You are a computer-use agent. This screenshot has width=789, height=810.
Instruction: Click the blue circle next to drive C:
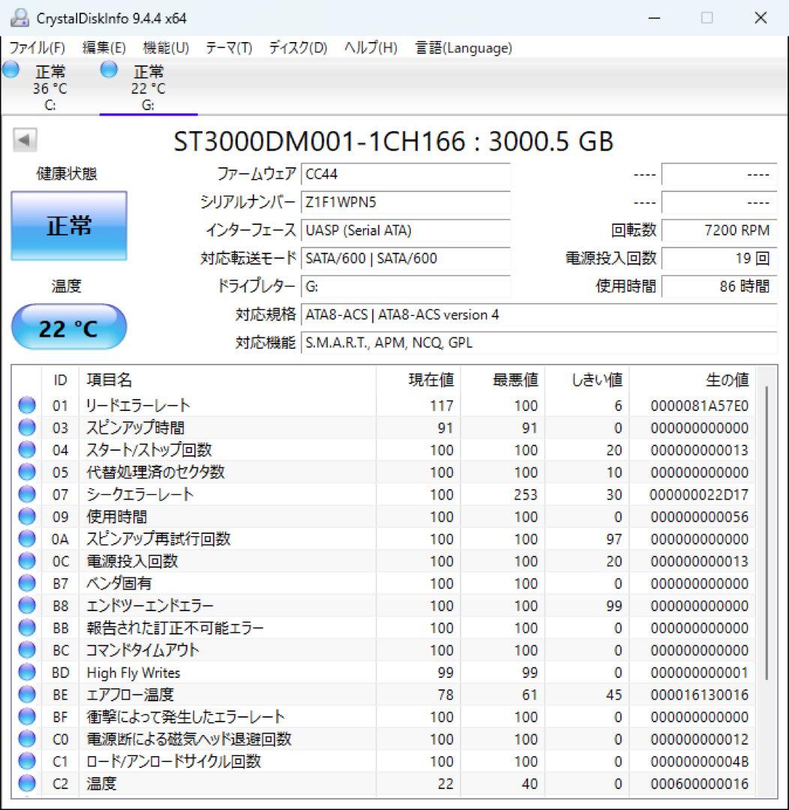pyautogui.click(x=10, y=69)
